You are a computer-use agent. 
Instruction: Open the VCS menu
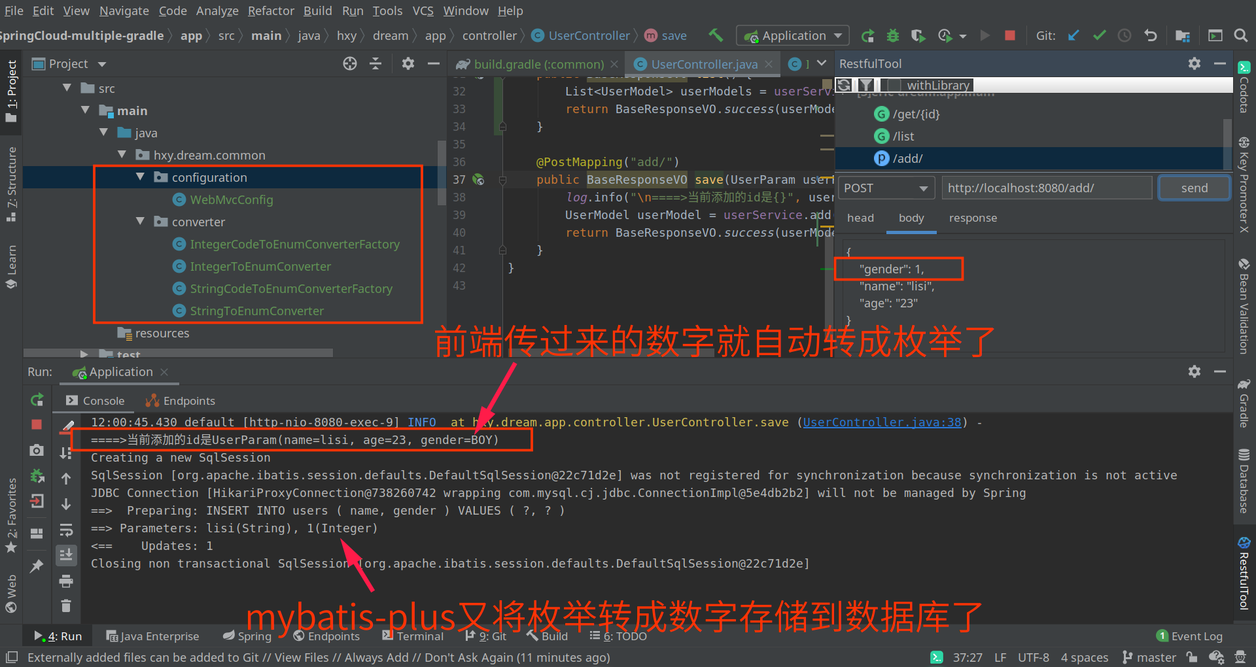(423, 10)
